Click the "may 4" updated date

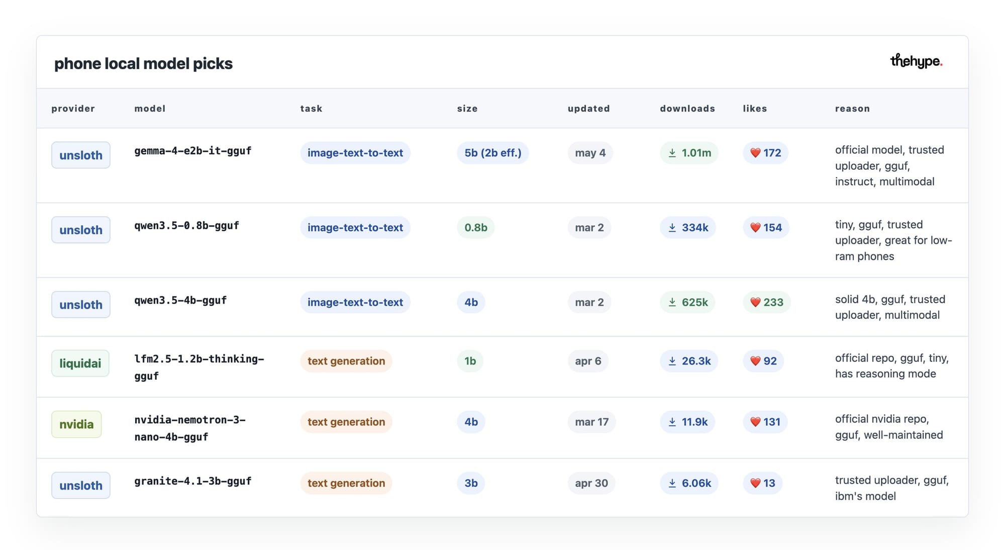[x=590, y=153]
